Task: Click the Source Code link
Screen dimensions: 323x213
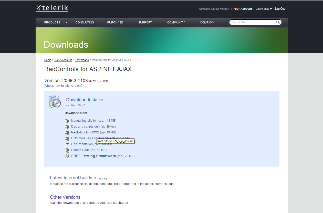Action: click(x=80, y=150)
